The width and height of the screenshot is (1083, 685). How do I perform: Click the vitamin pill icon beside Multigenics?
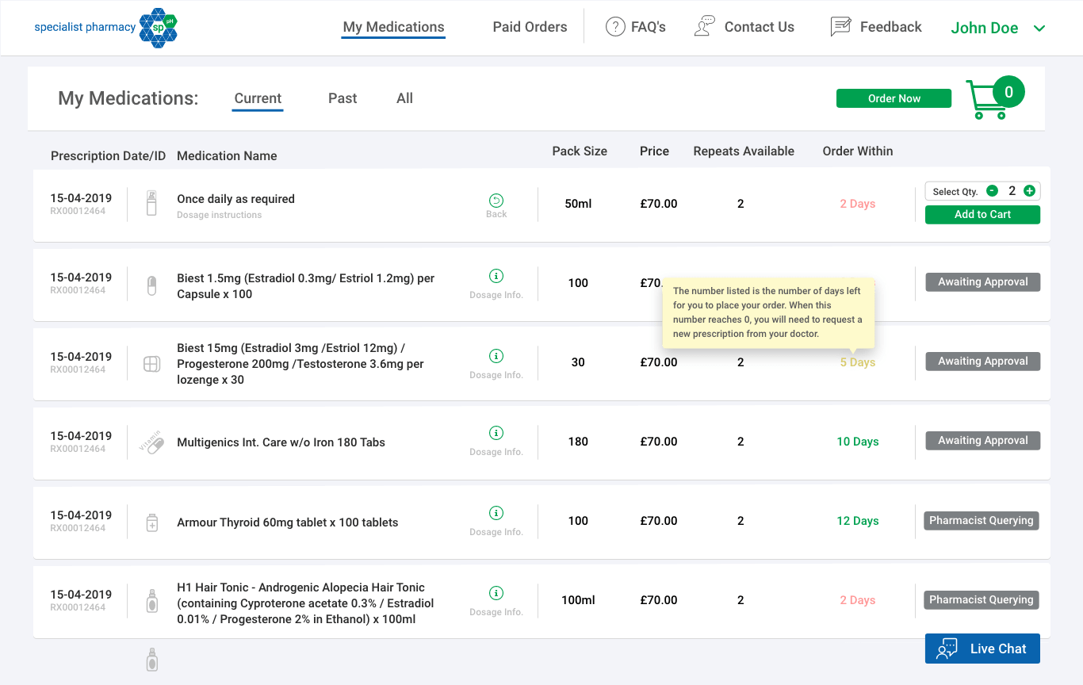(x=152, y=442)
